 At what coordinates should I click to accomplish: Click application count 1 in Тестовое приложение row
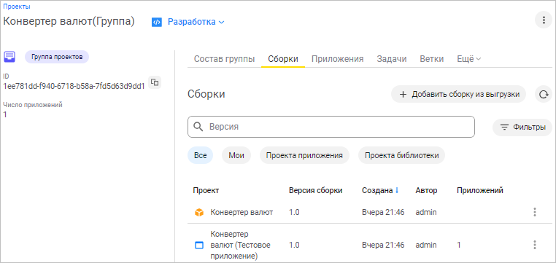point(459,245)
